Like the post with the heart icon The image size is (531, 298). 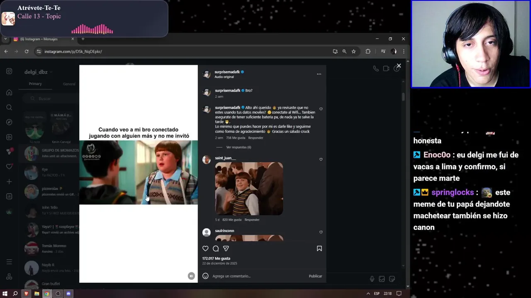tap(205, 248)
